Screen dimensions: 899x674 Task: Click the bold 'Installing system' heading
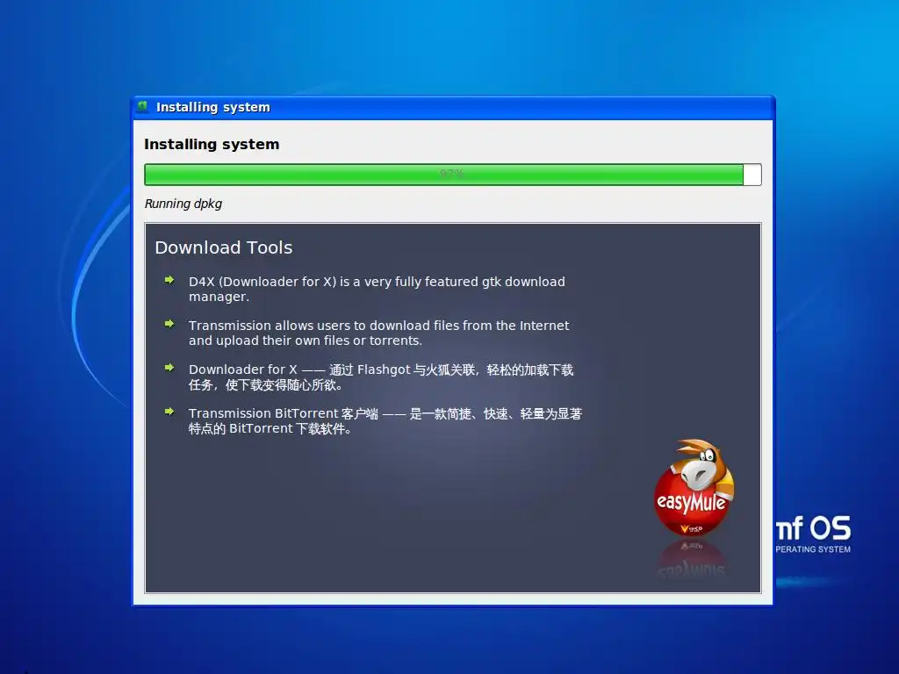(212, 145)
